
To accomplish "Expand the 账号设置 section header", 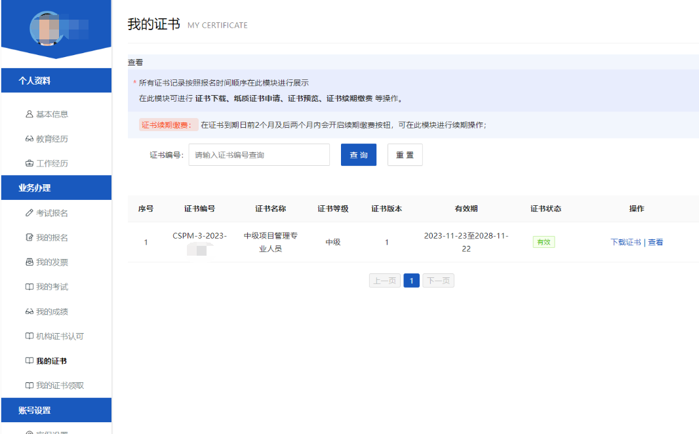I will pyautogui.click(x=56, y=410).
